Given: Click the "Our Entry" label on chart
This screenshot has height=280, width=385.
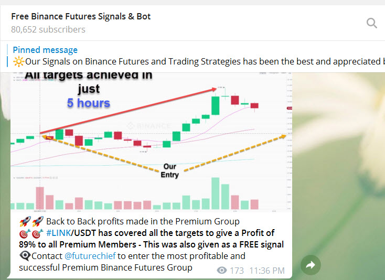Looking at the screenshot, I should click(169, 171).
